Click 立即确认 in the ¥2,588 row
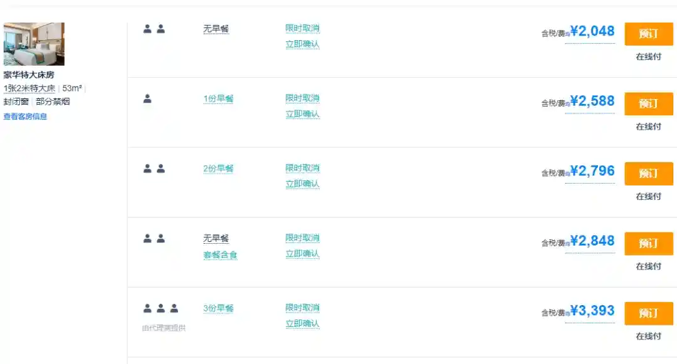This screenshot has width=677, height=364. [302, 115]
